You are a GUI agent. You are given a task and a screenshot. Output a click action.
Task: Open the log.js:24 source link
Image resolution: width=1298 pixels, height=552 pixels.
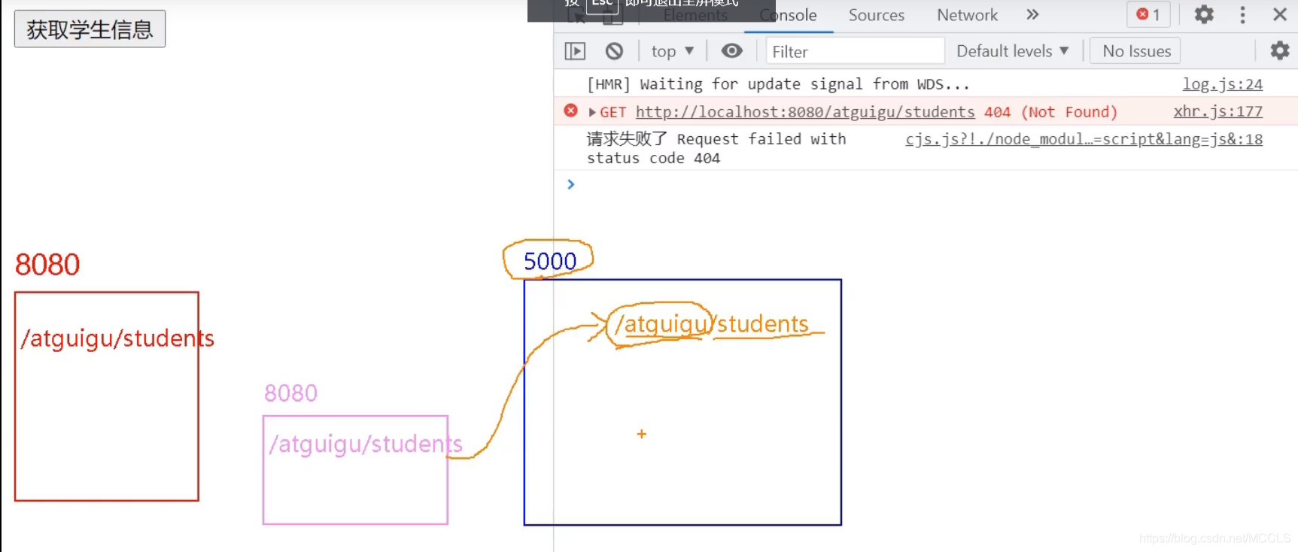[1222, 84]
